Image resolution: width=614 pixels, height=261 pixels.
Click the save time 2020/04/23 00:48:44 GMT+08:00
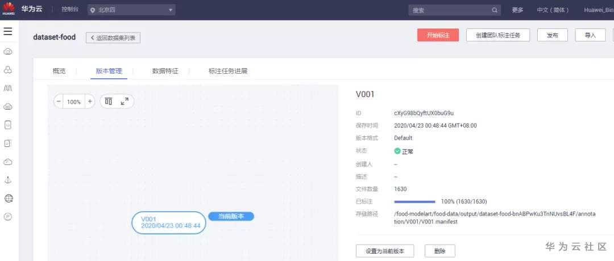435,125
